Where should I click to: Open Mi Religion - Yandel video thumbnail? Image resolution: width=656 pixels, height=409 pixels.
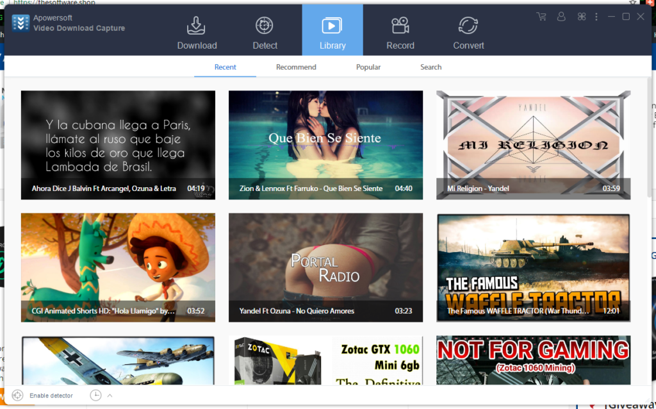pos(534,145)
